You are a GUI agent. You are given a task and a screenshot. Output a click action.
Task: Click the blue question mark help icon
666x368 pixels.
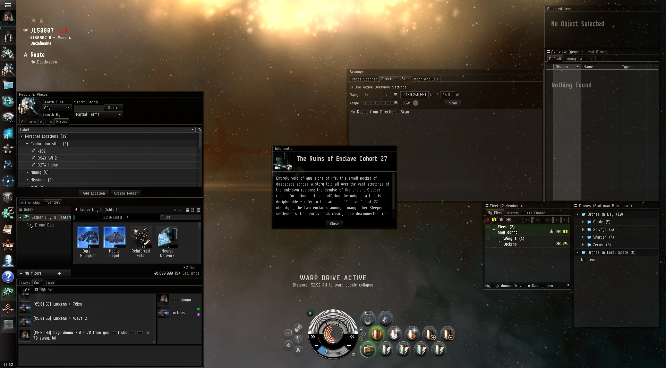pos(8,277)
